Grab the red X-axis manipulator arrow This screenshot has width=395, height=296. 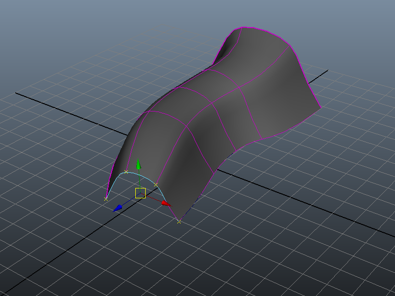click(x=166, y=204)
